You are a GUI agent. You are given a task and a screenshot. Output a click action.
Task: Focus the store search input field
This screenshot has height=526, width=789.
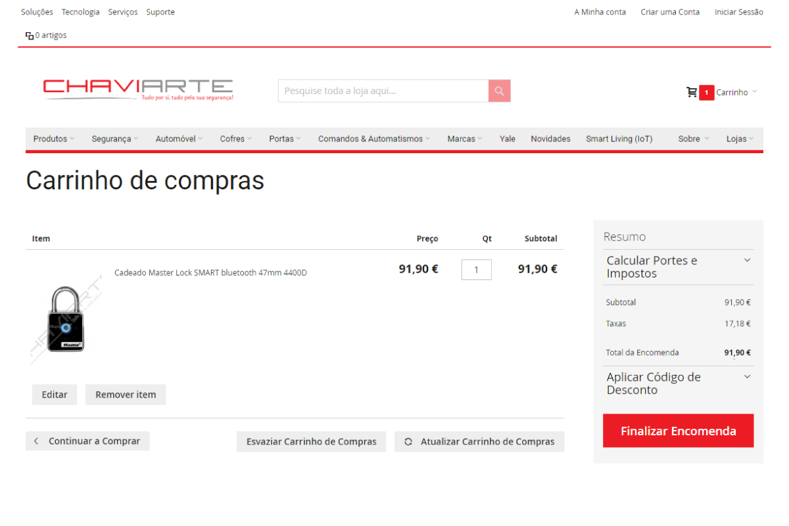(x=383, y=91)
